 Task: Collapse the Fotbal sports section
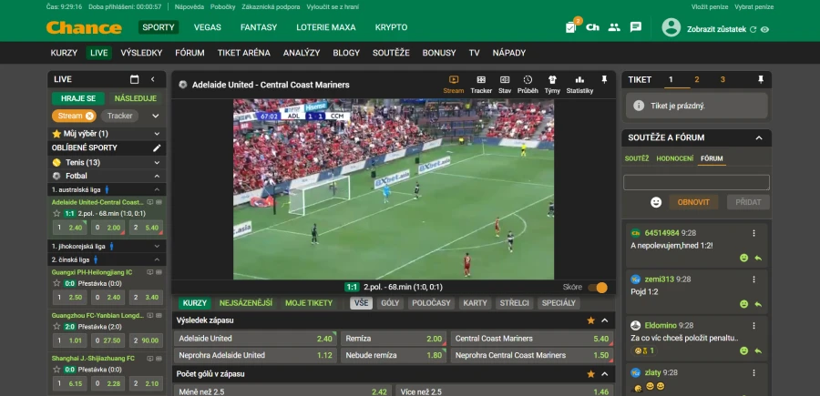click(156, 176)
